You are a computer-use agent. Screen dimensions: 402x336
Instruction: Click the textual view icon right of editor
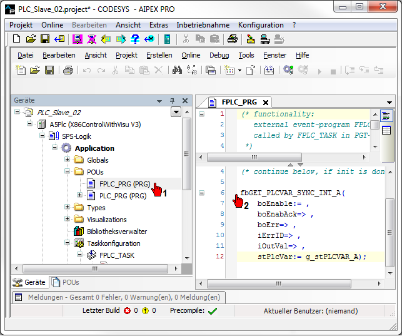(x=386, y=116)
